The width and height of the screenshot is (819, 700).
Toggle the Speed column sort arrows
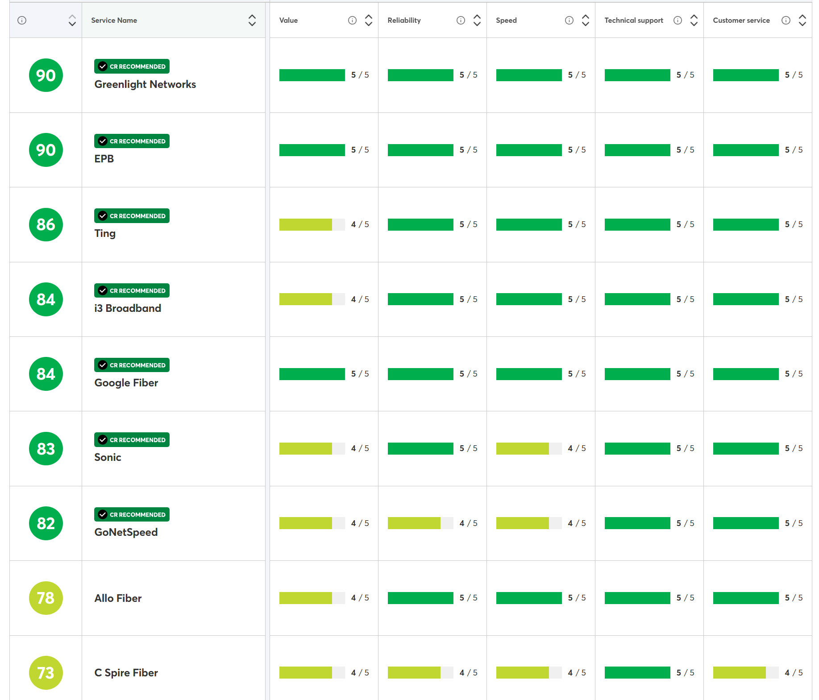coord(585,21)
